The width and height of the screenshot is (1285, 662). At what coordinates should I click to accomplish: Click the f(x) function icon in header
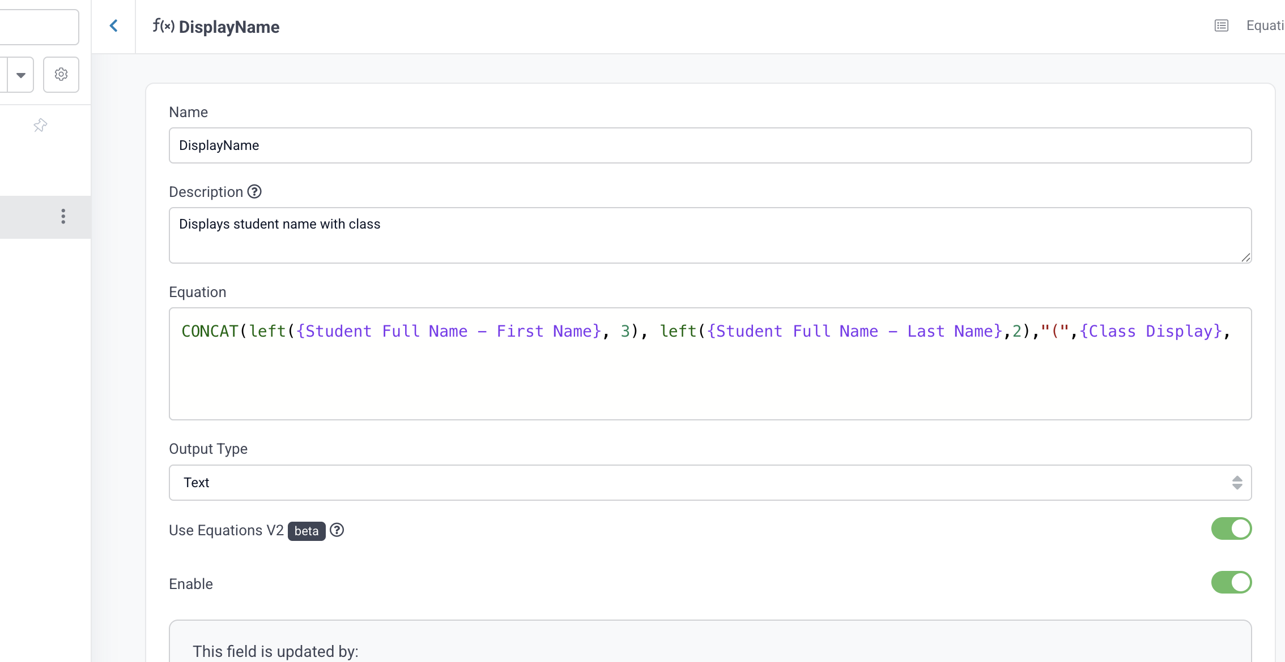coord(163,26)
